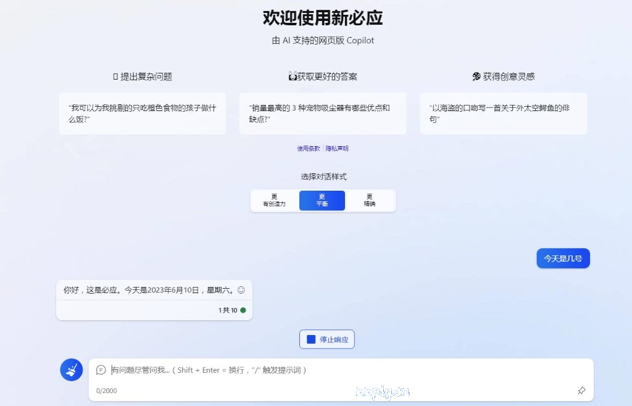Select the 更平衡 conversation style

[x=322, y=200]
